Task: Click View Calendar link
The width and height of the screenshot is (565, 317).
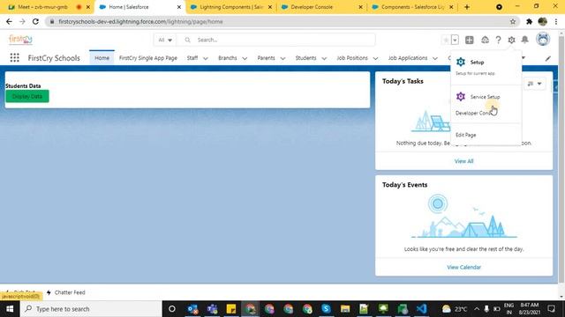Action: click(x=463, y=267)
